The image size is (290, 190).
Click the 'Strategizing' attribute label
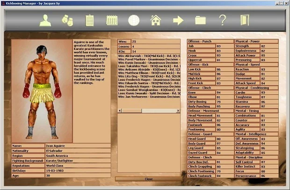(247, 148)
